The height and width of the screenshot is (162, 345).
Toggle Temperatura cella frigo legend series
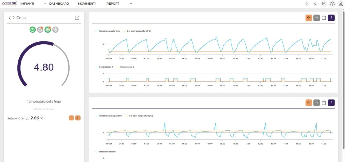107,31
